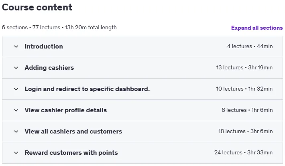285x166 pixels.
Task: Expand View cashier profile details chevron
Action: 16,110
